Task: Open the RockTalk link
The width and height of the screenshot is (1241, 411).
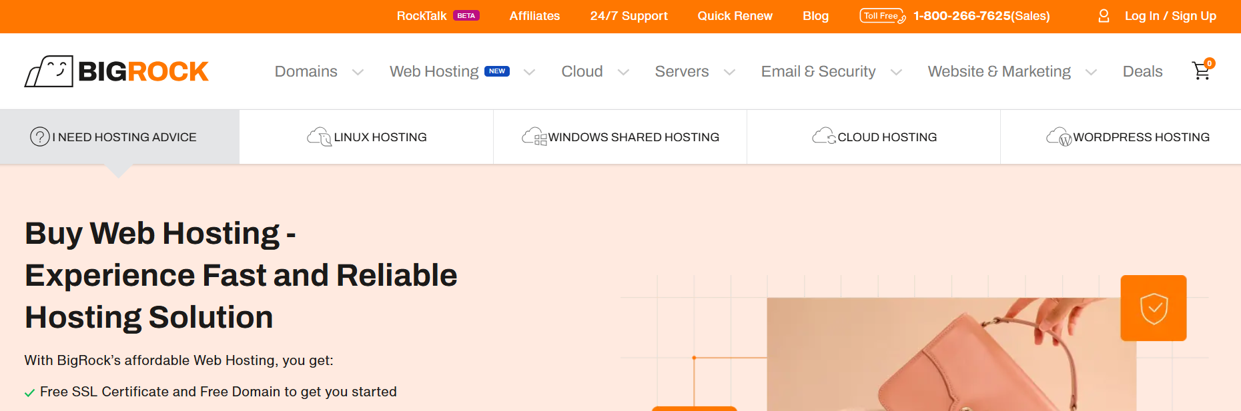Action: click(422, 16)
